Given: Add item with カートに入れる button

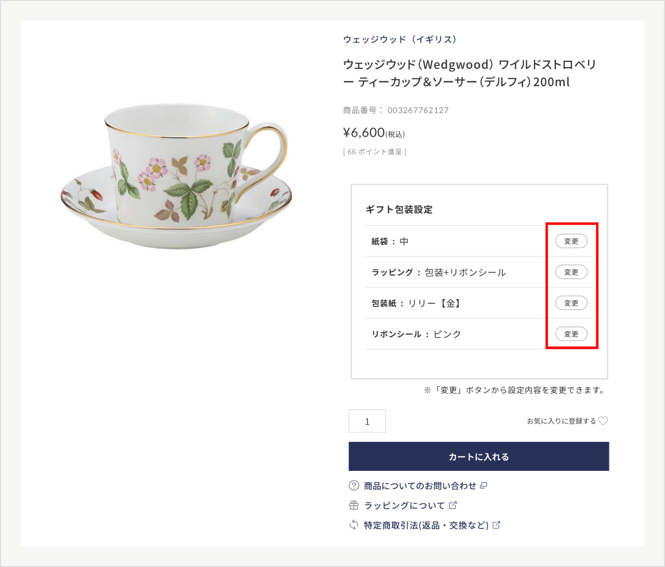Looking at the screenshot, I should pos(478,456).
